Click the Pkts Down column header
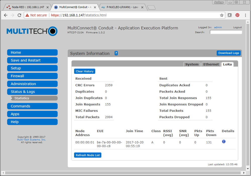The width and height of the screenshot is (251, 176). click(x=211, y=133)
